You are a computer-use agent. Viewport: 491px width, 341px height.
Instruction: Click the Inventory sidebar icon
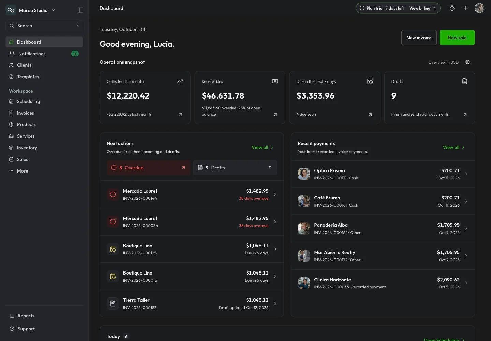pos(11,148)
